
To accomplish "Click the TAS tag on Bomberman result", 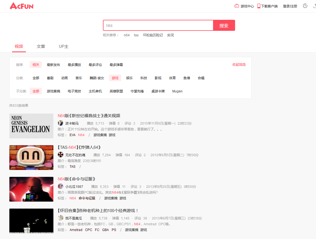I will pos(72,167).
